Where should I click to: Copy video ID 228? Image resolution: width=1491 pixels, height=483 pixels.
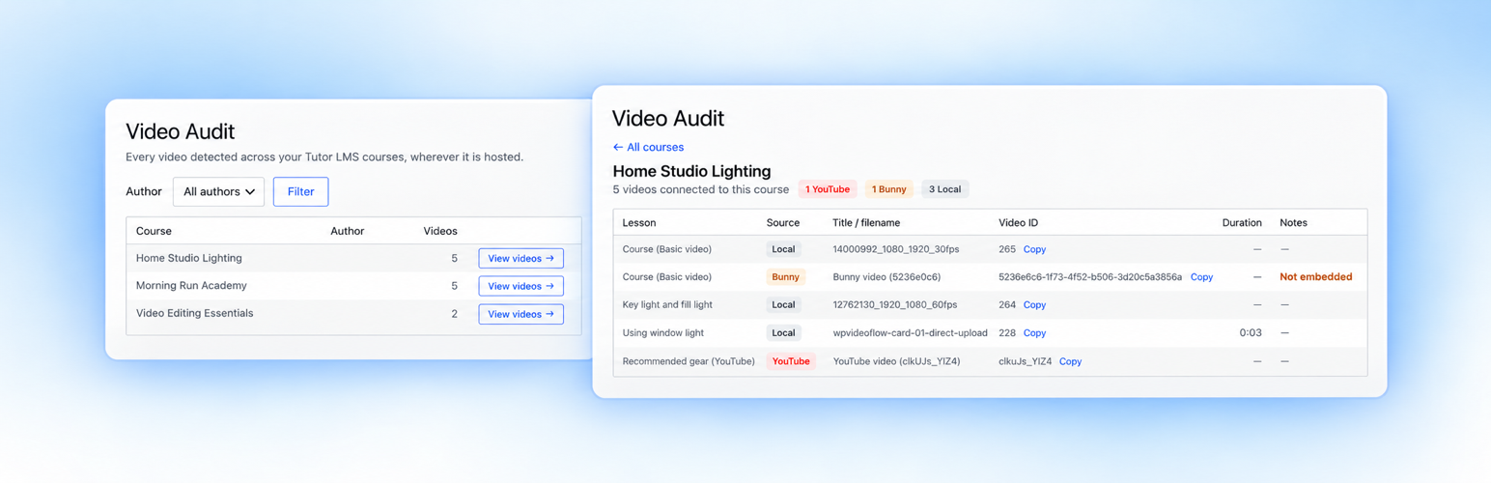pos(1034,333)
